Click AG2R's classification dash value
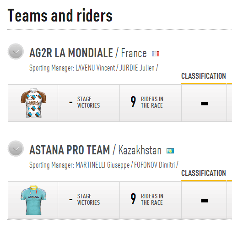Image resolution: width=232 pixels, height=229 pixels. click(204, 104)
